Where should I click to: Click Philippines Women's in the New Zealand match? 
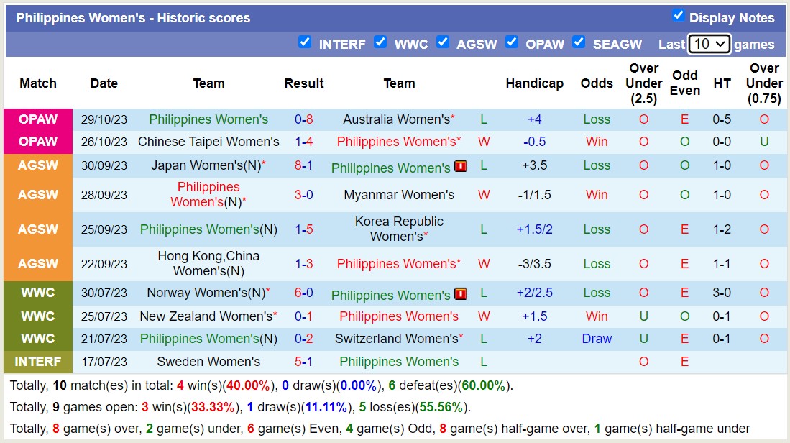[x=398, y=316]
